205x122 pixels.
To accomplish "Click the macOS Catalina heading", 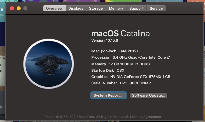I will [120, 33].
